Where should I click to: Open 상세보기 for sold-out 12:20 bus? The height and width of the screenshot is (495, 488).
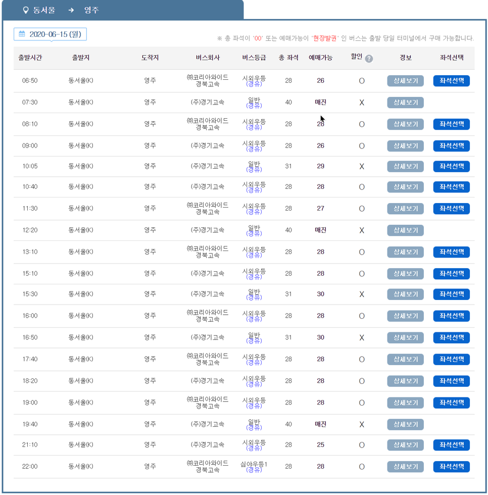[405, 230]
